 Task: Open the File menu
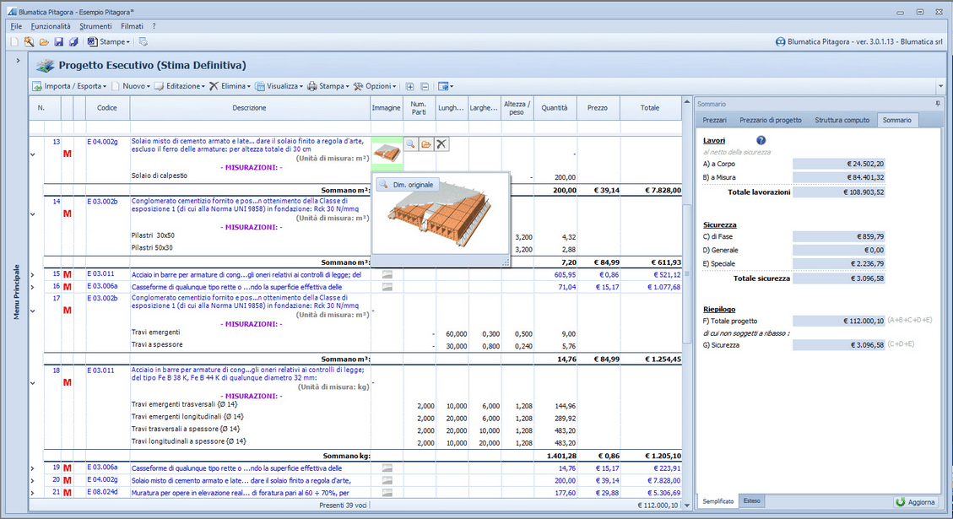16,26
